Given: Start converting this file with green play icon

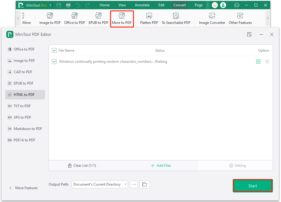Looking at the screenshot, I should pyautogui.click(x=258, y=62).
